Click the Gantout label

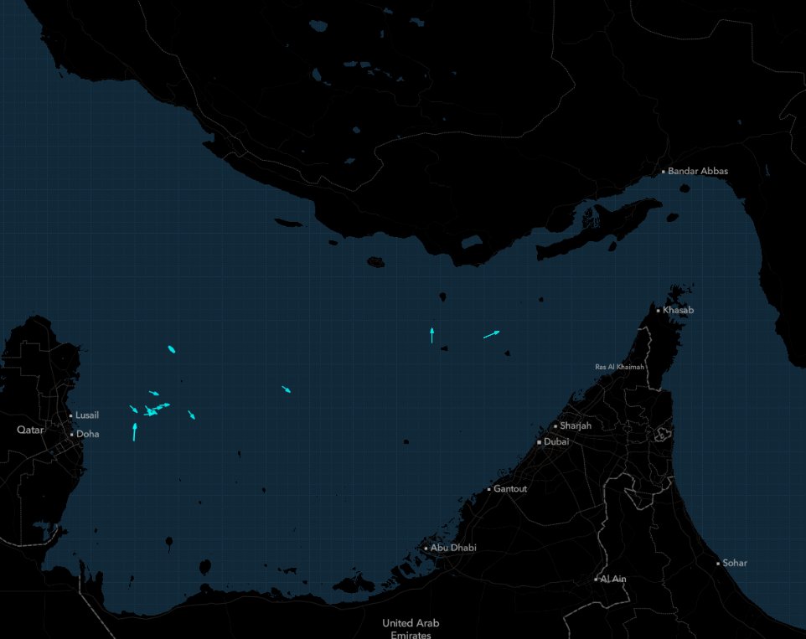point(510,488)
